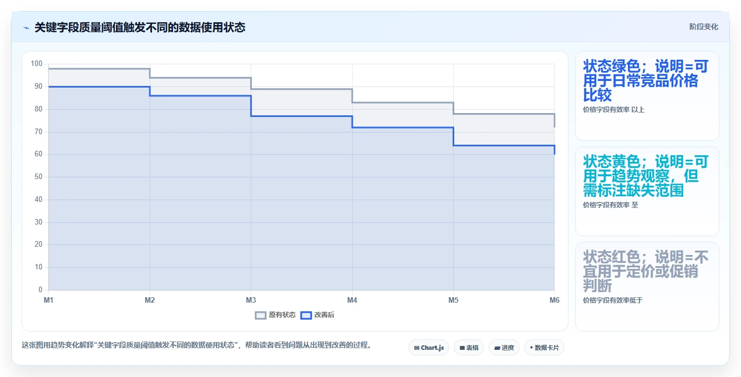
Task: Click the 阶段变化 label in header
Action: (703, 27)
